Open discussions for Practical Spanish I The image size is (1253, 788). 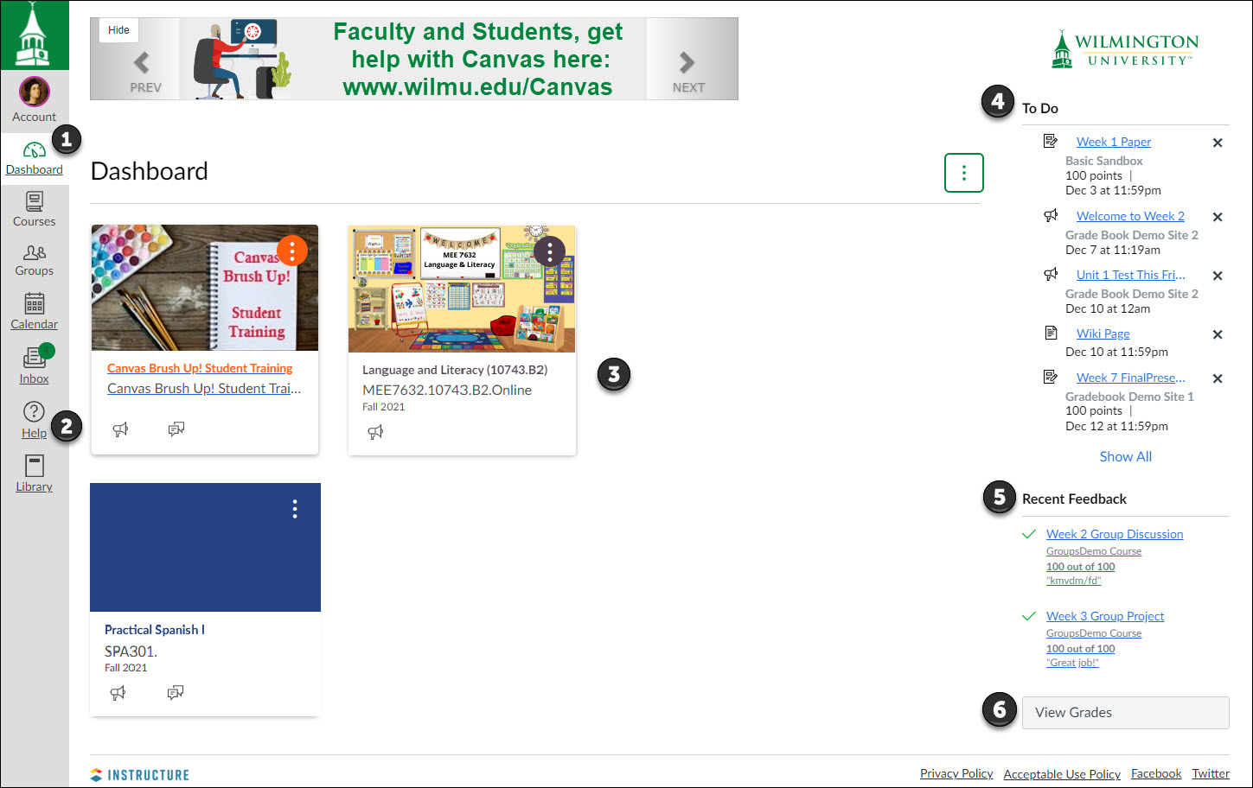[x=176, y=692]
